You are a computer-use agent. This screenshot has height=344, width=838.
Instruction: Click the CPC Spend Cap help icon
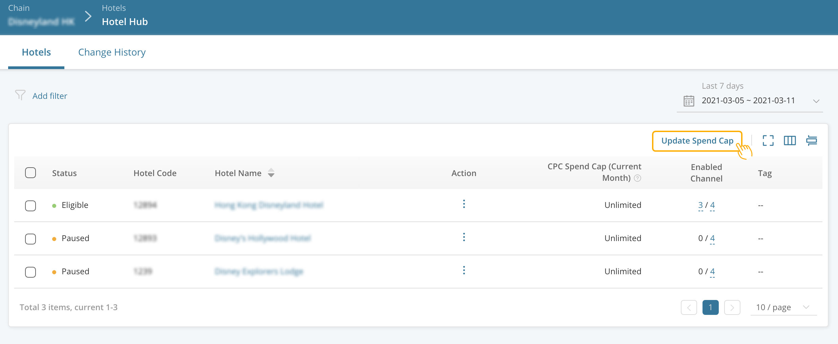pyautogui.click(x=637, y=178)
